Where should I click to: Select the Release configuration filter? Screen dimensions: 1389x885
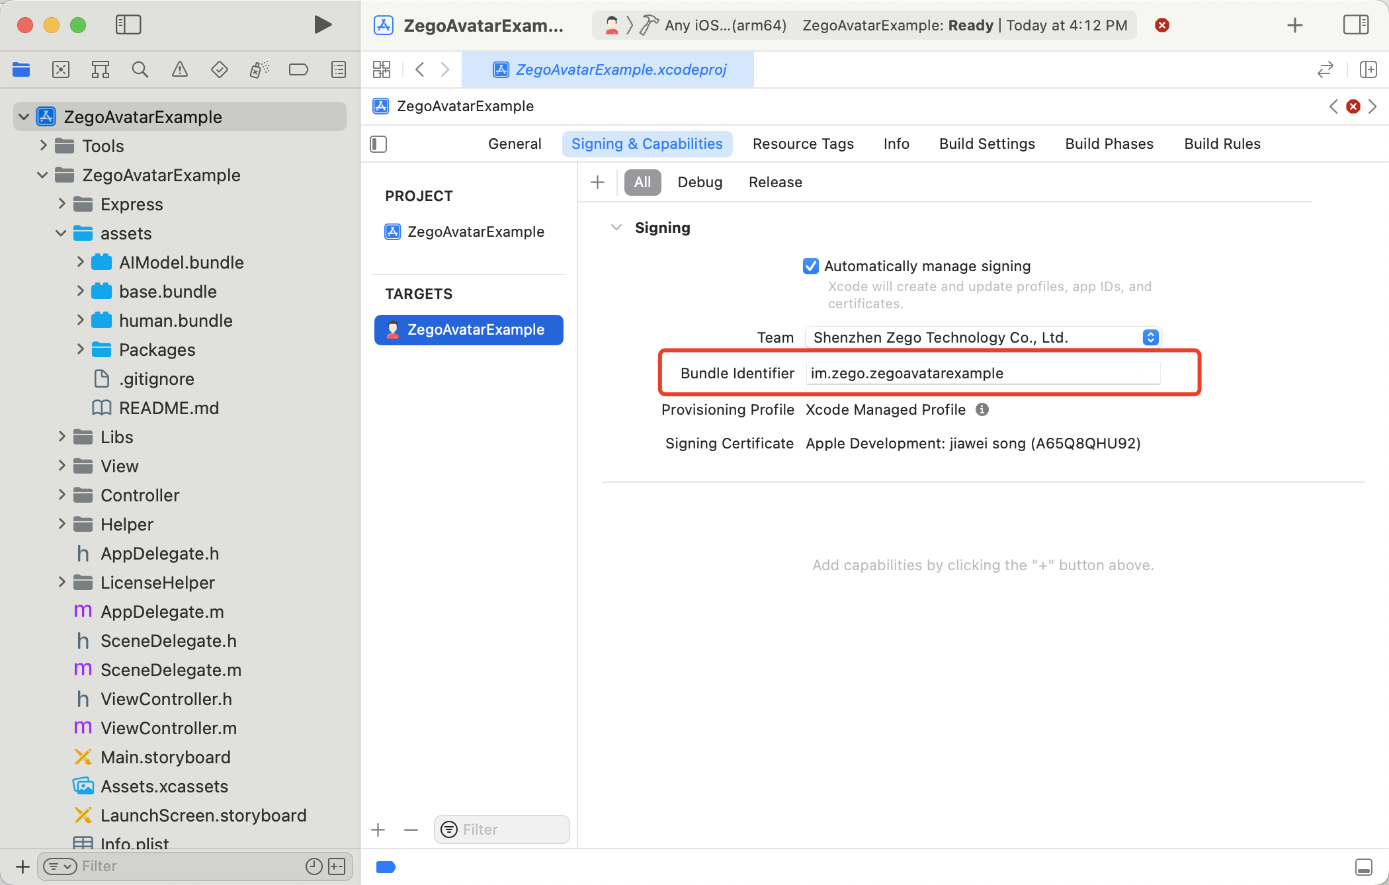[x=775, y=183]
